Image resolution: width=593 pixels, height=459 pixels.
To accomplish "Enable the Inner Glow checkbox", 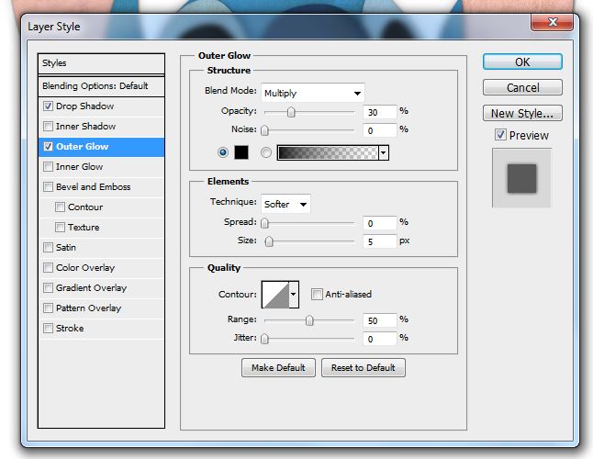I will pos(48,167).
